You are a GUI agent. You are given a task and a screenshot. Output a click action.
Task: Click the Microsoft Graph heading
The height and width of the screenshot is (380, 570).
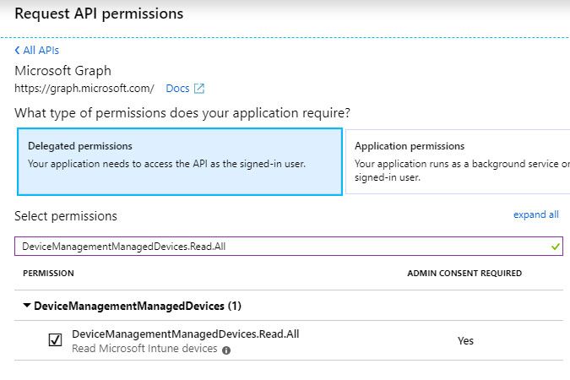point(62,71)
